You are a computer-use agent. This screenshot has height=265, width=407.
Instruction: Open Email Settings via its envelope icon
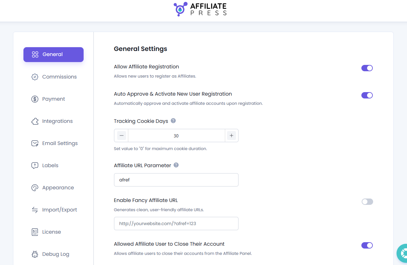click(x=35, y=143)
